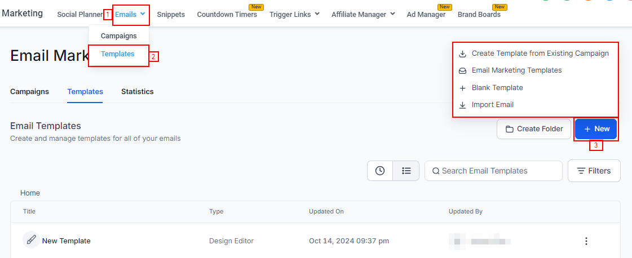This screenshot has width=632, height=258.
Task: Open the Filters button
Action: click(x=594, y=171)
